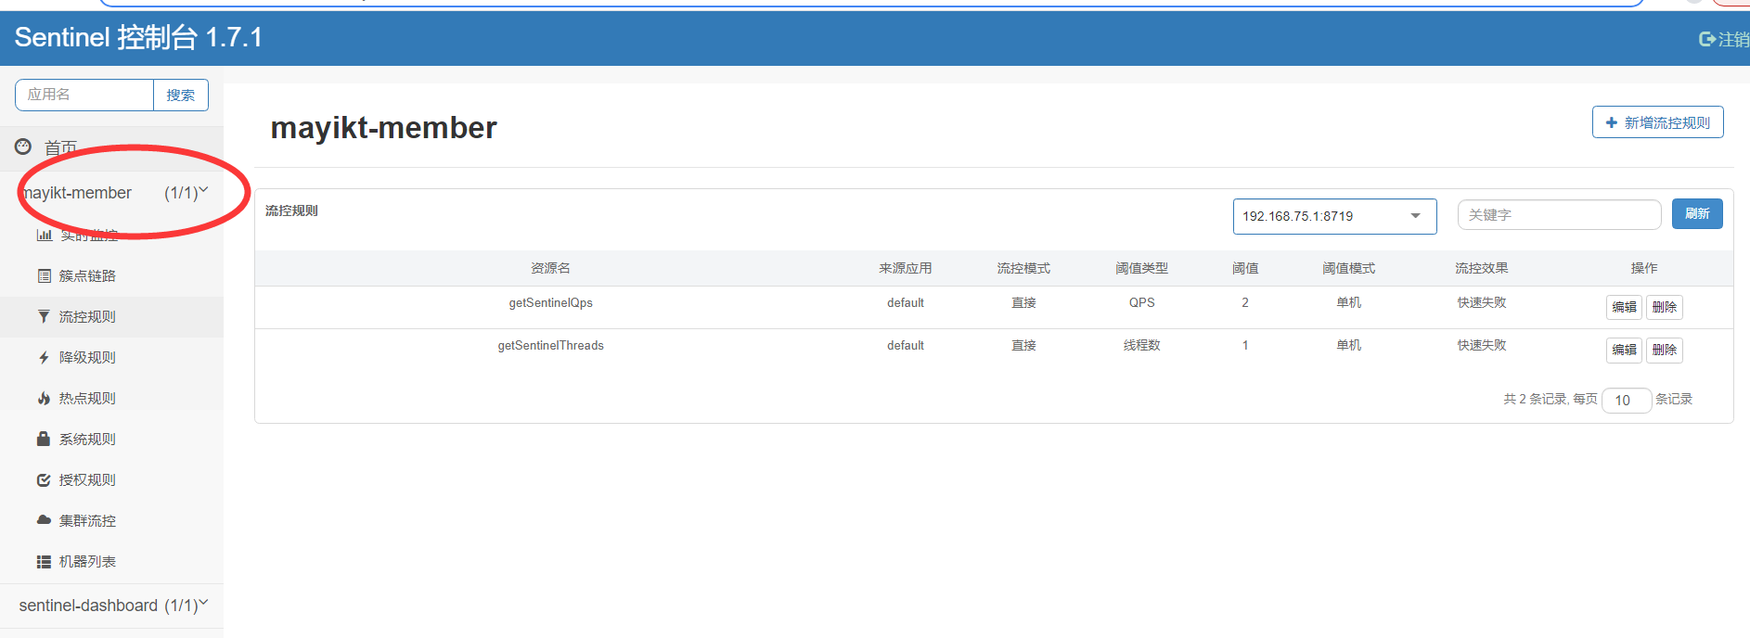Select the mayikt-member app in sidebar

[x=111, y=193]
